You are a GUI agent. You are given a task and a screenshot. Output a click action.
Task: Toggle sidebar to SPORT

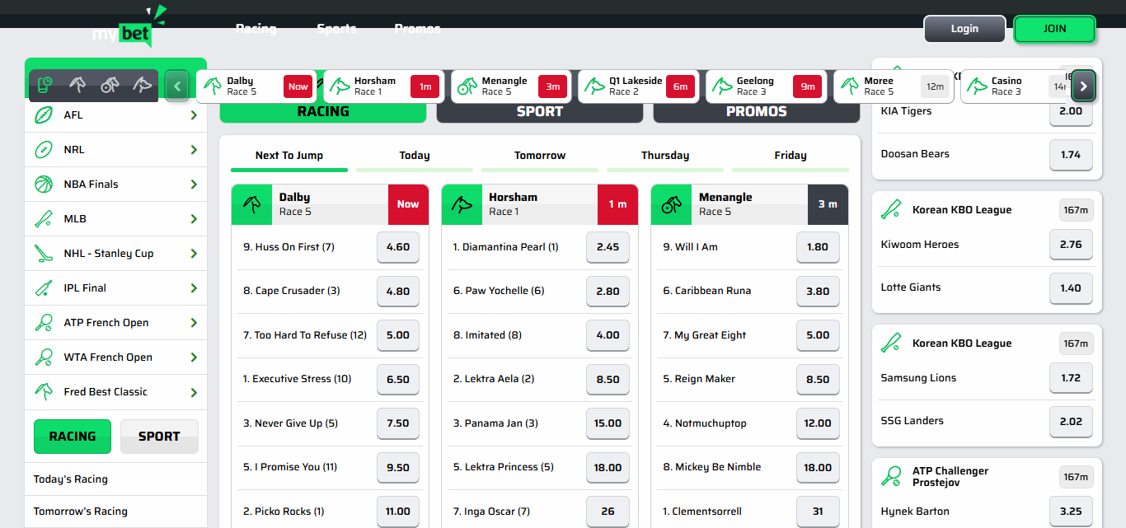coord(159,437)
